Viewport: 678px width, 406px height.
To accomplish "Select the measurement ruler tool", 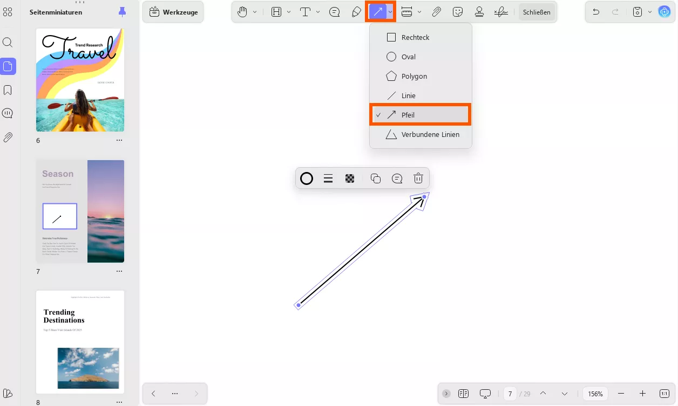I will pyautogui.click(x=407, y=12).
